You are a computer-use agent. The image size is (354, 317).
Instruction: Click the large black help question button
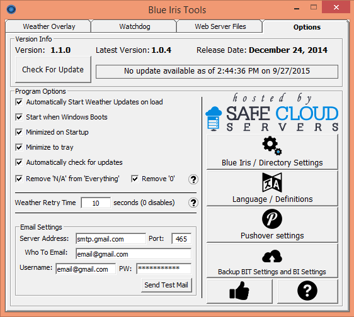click(x=307, y=291)
